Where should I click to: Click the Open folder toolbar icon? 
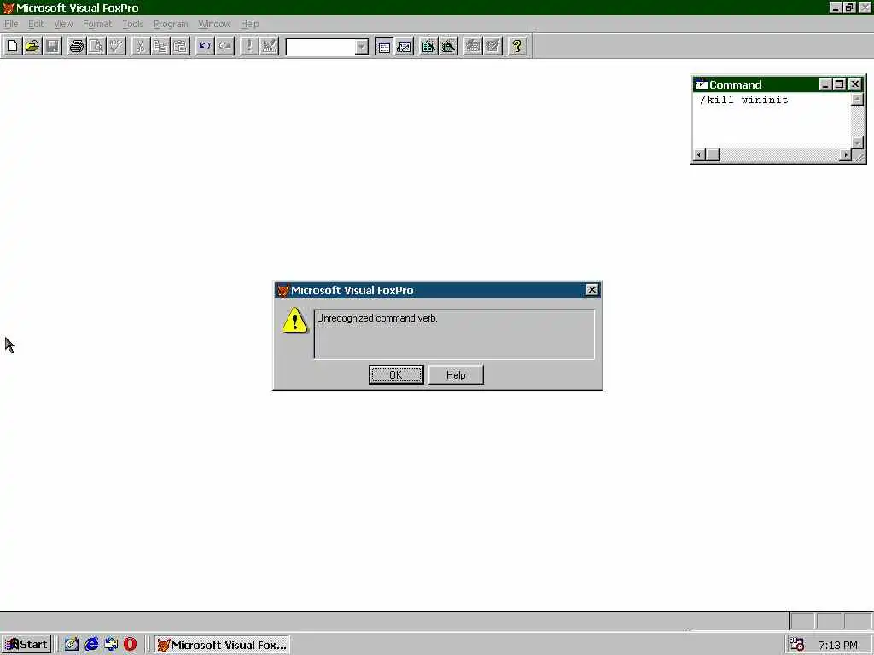tap(32, 46)
